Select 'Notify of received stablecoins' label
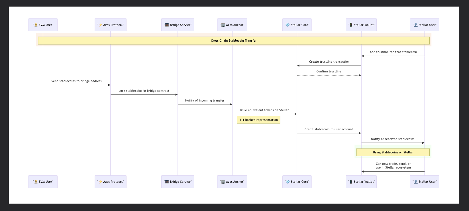 tap(393, 139)
